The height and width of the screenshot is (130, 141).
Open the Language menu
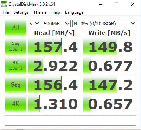(x=74, y=12)
